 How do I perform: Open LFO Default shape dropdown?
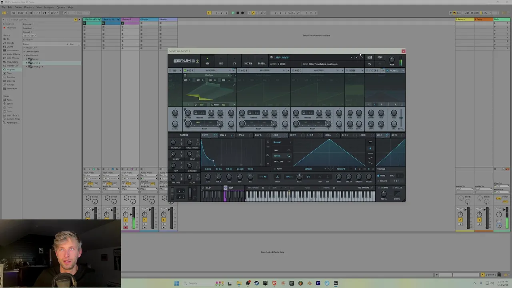(x=309, y=169)
